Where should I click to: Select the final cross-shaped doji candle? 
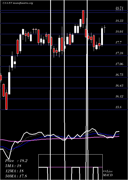coord(104,28)
